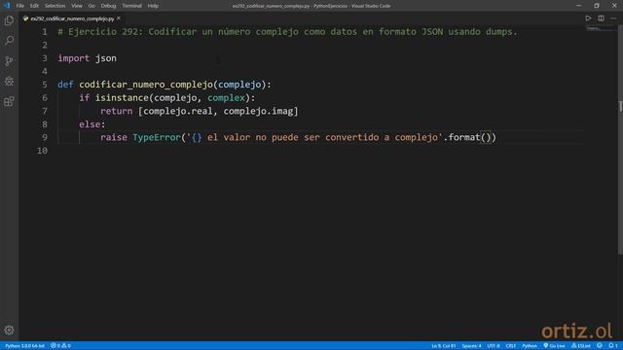Click 'TypeError' on line 9

[157, 137]
